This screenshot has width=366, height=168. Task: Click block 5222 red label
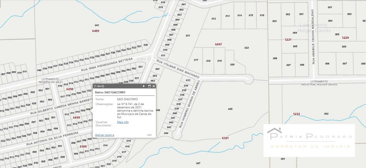click(x=296, y=114)
